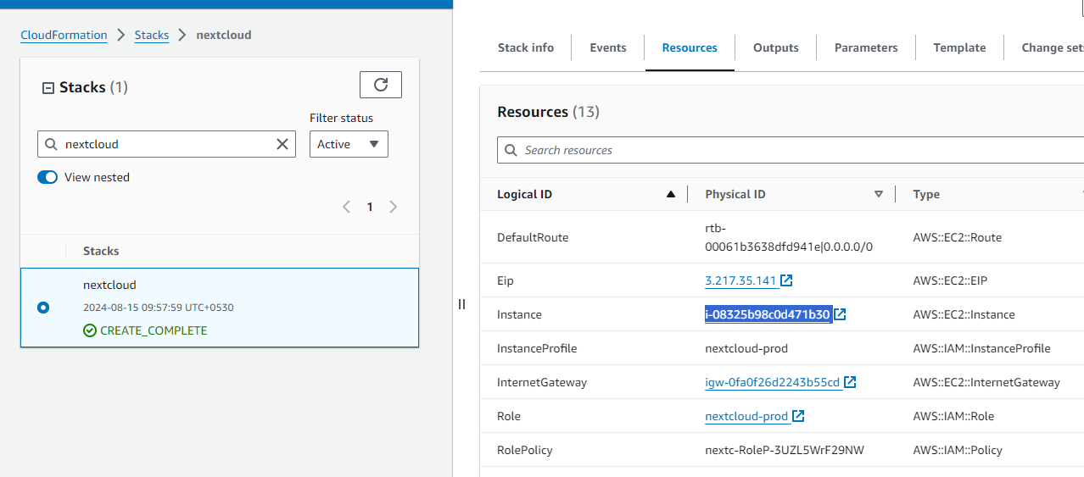This screenshot has height=477, width=1084.
Task: Click the page number 1
Action: coord(370,207)
